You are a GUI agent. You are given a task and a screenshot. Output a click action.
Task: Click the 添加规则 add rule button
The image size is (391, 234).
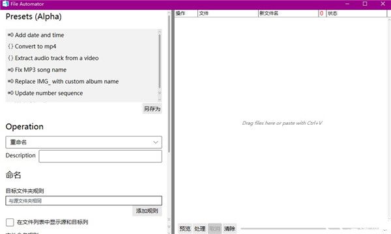(147, 211)
